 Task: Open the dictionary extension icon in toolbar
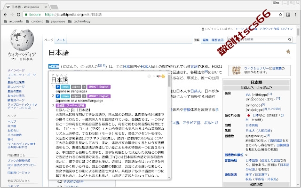[x=288, y=15]
